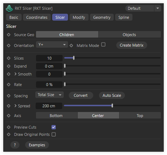The height and width of the screenshot is (155, 167).
Task: Click keyframe diamond beside Preview Cuts
Action: point(9,127)
